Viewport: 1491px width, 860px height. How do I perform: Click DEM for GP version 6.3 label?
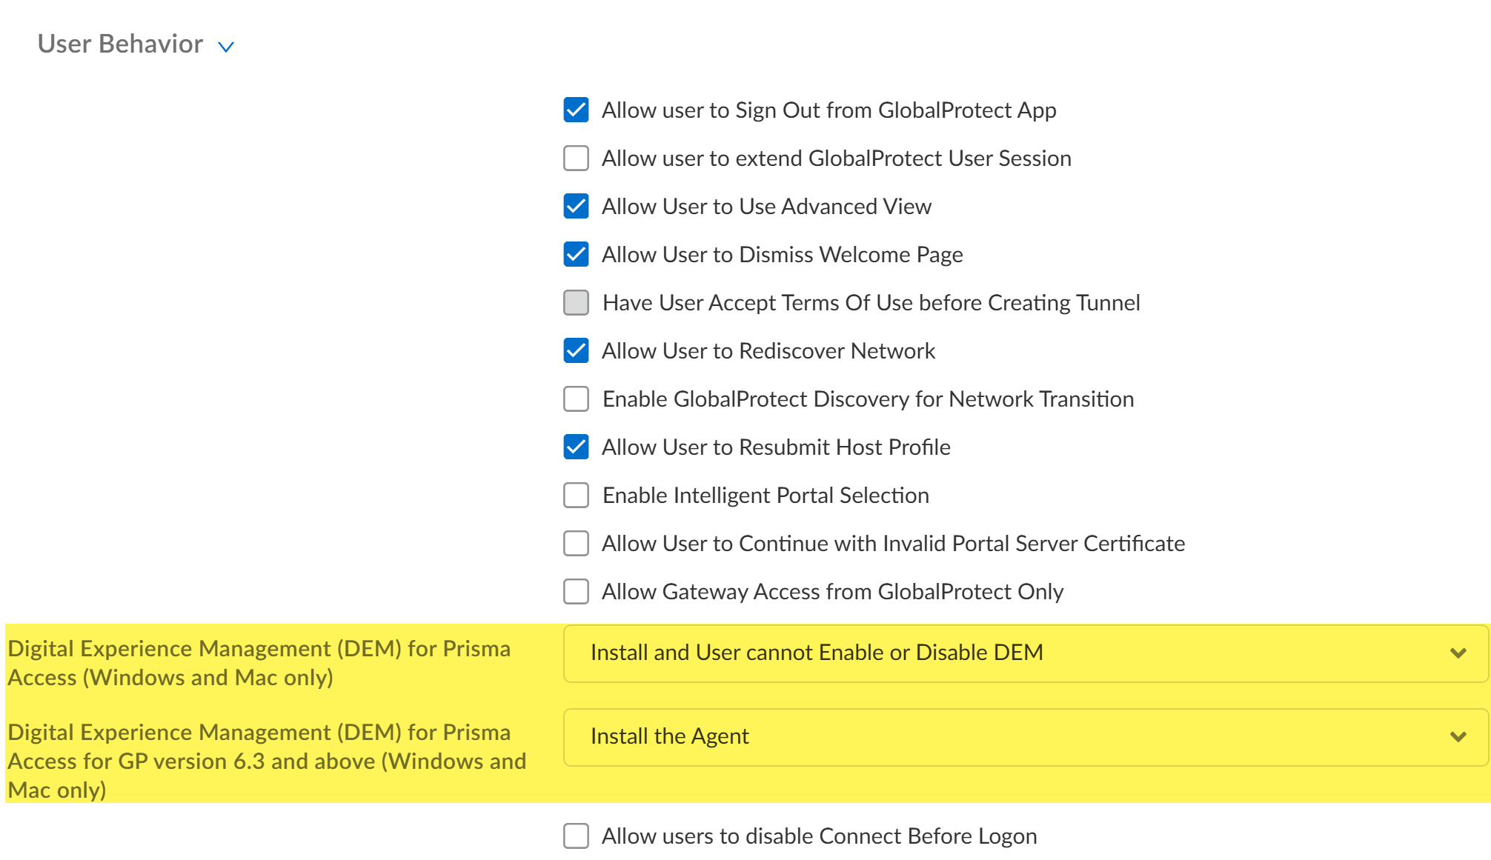(267, 761)
